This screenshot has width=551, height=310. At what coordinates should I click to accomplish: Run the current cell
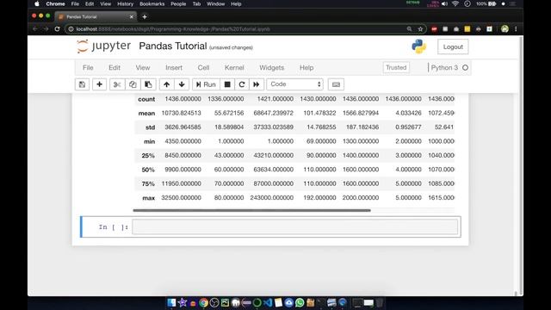tap(206, 84)
